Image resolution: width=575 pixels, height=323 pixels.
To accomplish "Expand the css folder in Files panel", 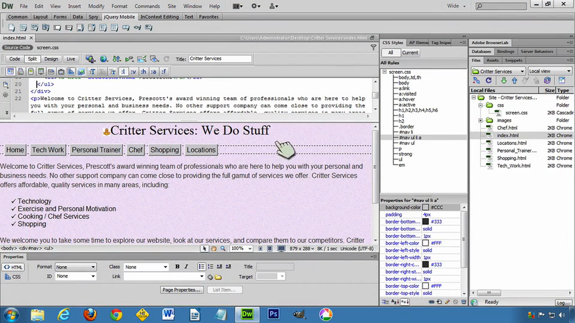I will pyautogui.click(x=481, y=105).
